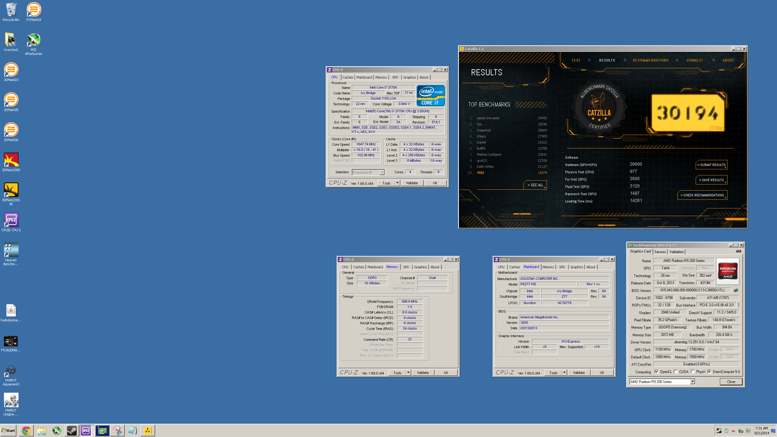Open Snipping Tool from the taskbar
The image size is (777, 437).
117,430
